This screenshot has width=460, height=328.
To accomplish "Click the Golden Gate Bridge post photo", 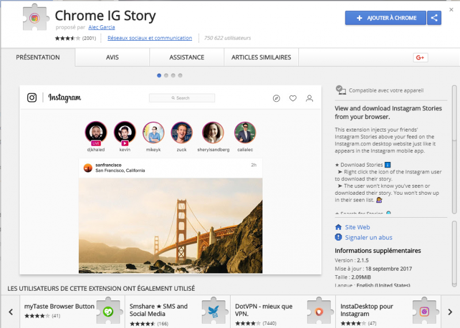I will point(170,225).
